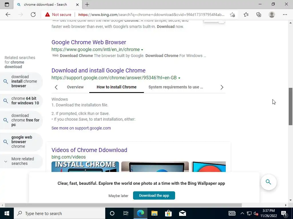The height and width of the screenshot is (219, 293).
Task: Click the address bar URL field
Action: click(x=151, y=15)
